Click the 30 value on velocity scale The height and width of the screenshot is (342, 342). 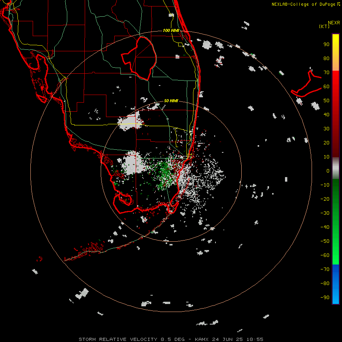point(326,129)
